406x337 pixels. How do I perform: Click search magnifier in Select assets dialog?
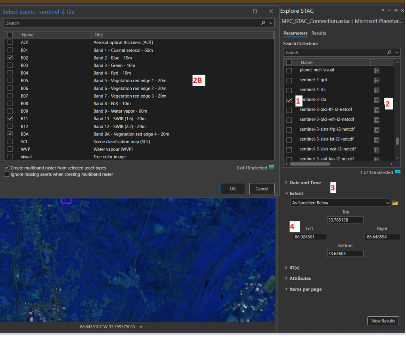pos(263,23)
